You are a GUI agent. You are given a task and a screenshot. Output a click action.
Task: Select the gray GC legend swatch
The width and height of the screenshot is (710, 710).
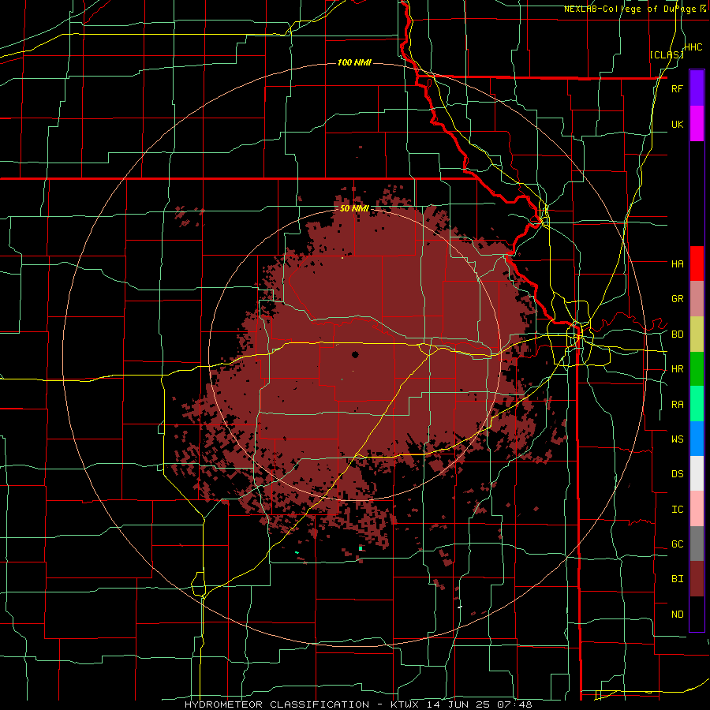697,544
